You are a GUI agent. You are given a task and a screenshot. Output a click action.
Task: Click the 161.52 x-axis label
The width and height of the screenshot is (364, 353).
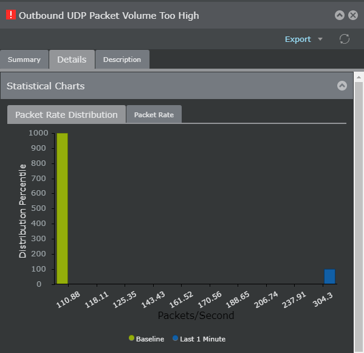tap(181, 300)
